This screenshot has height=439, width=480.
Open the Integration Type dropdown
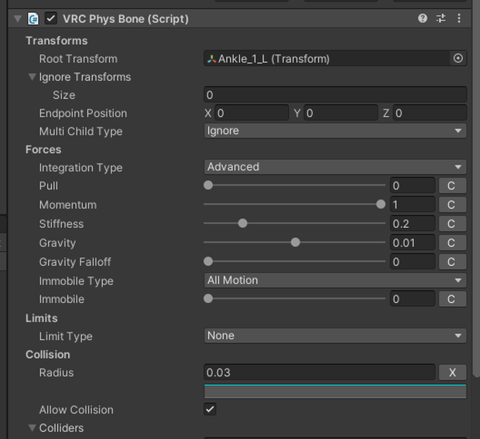335,167
